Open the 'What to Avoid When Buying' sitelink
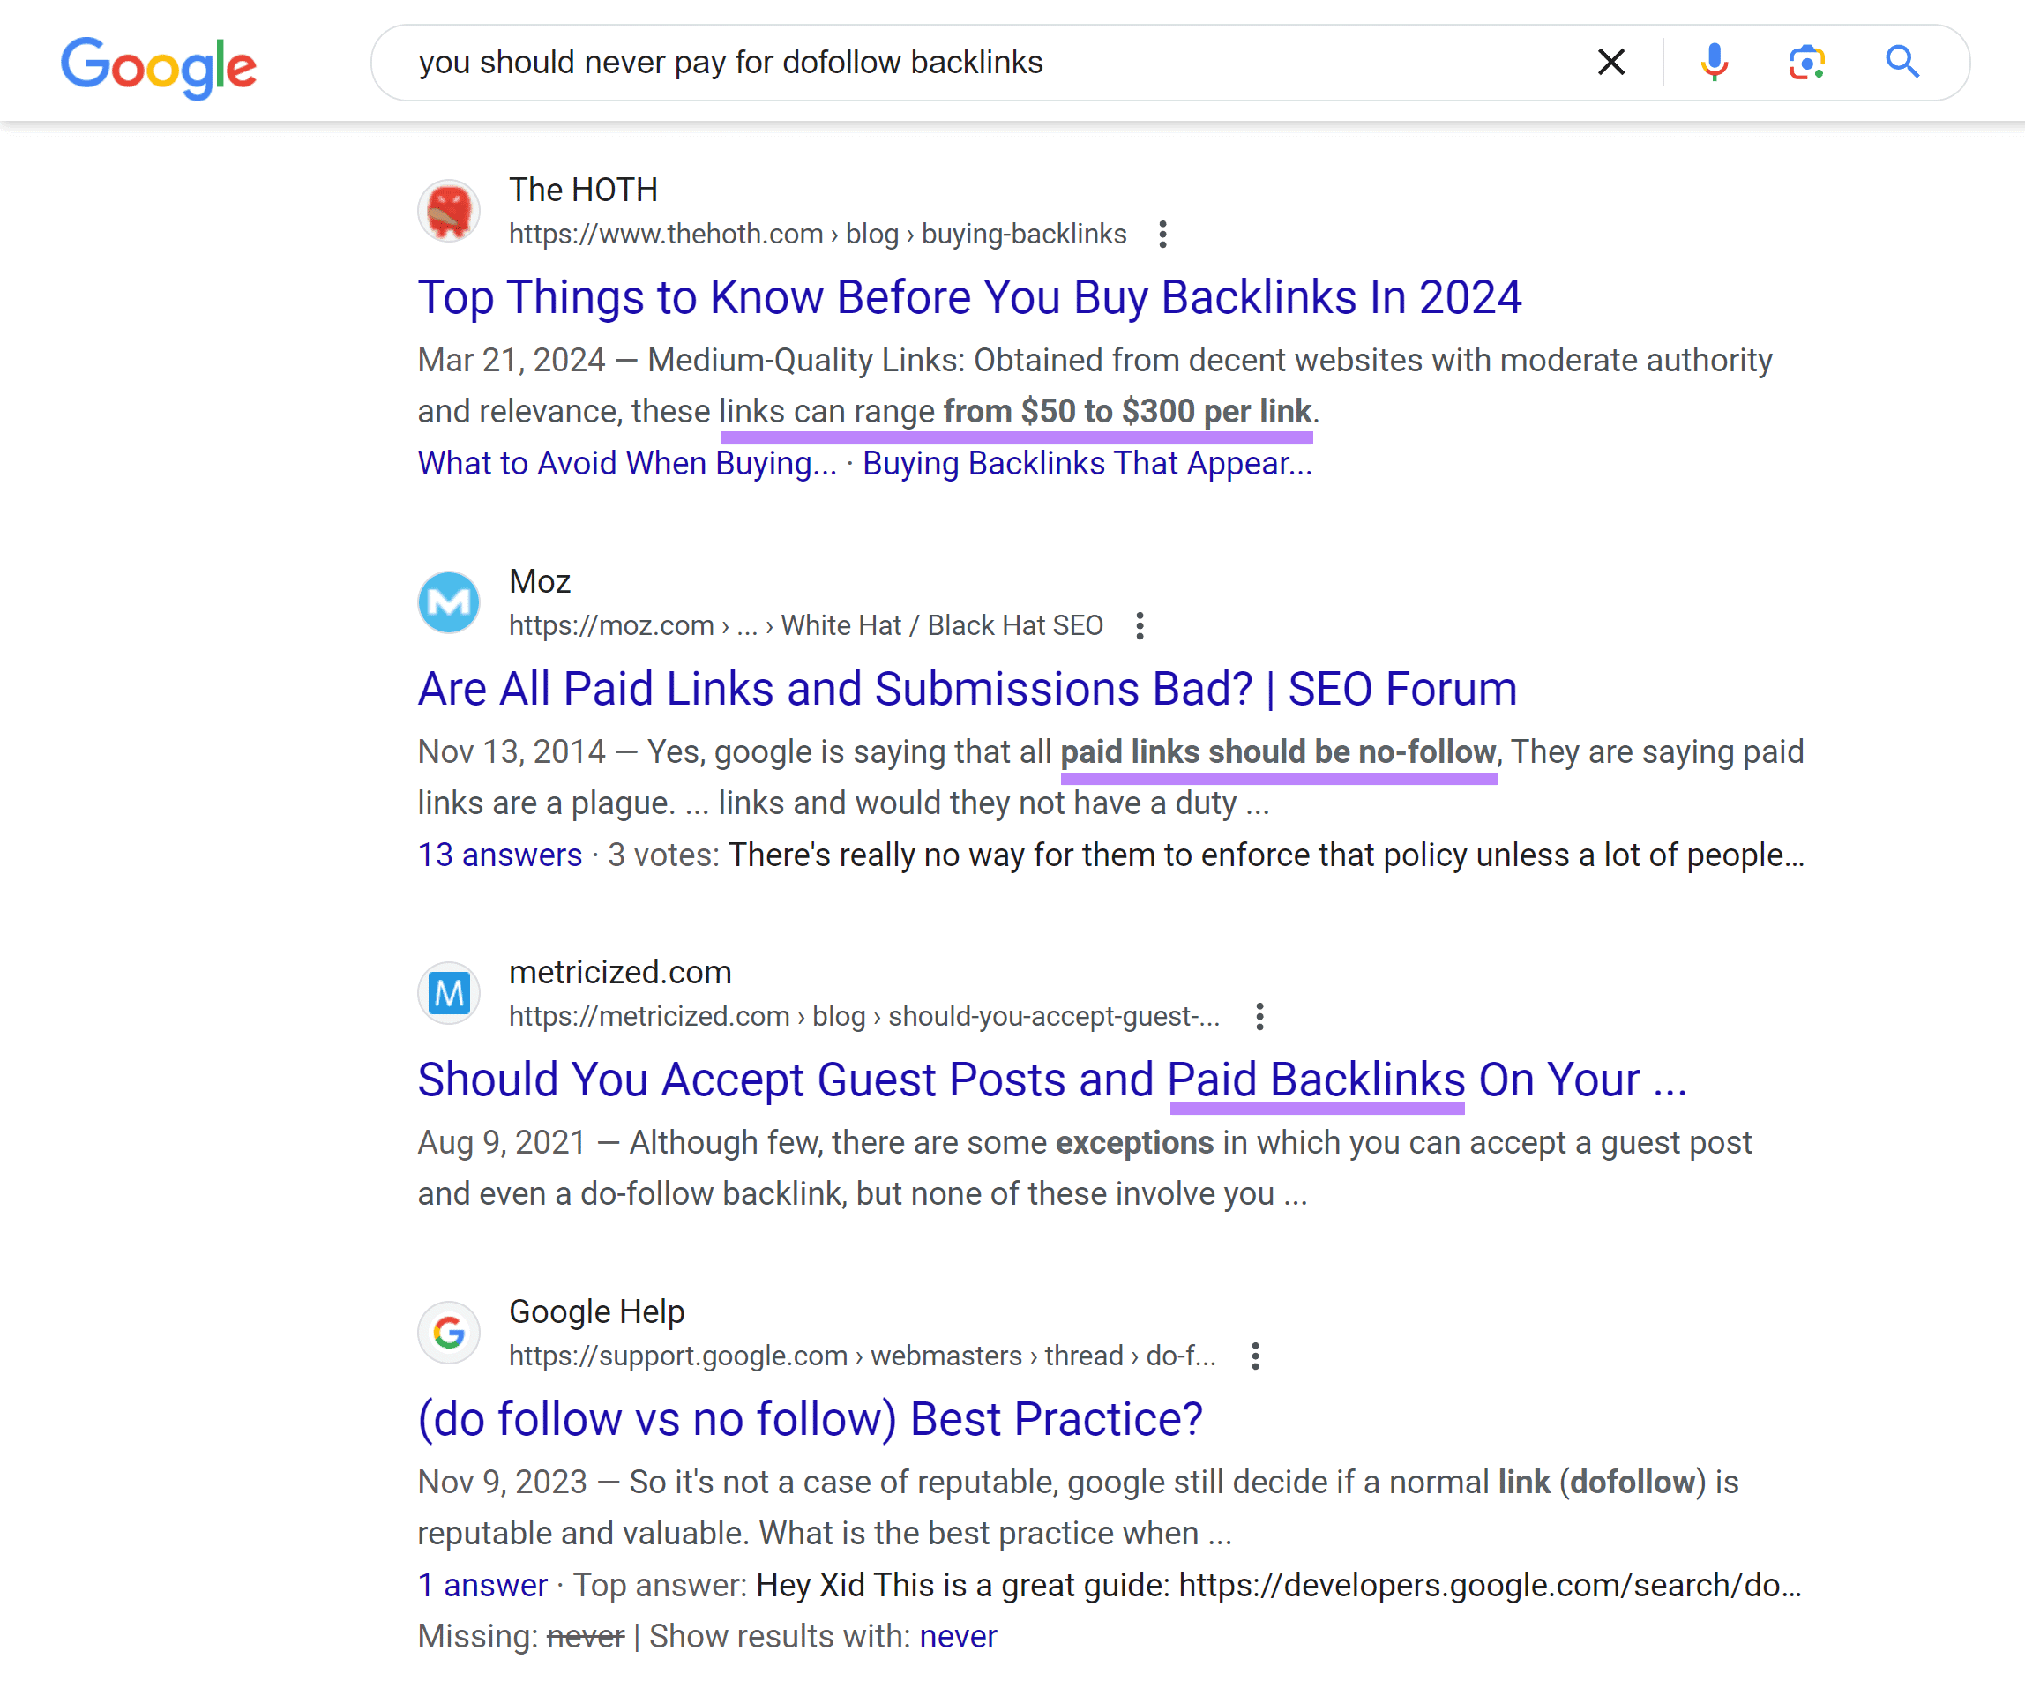Screen dimensions: 2025x1696 coord(627,464)
